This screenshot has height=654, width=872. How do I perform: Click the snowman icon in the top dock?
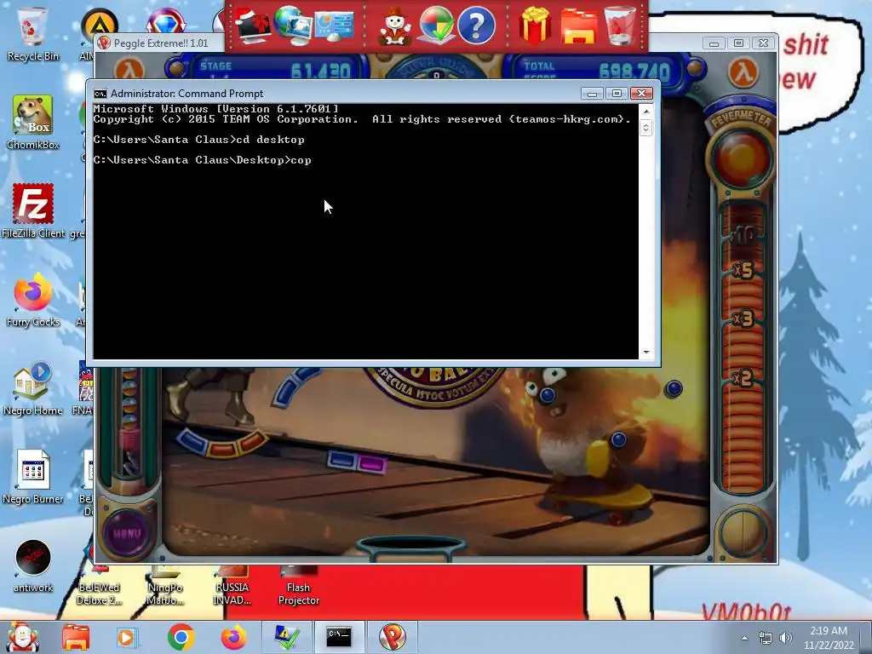pyautogui.click(x=394, y=26)
